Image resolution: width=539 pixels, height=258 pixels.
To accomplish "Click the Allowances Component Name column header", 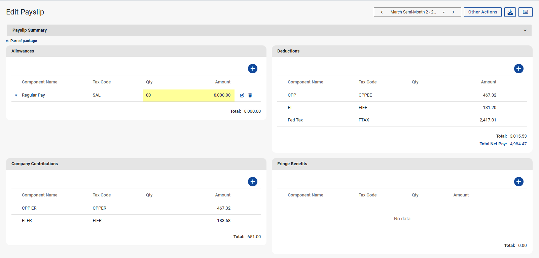I will click(39, 82).
